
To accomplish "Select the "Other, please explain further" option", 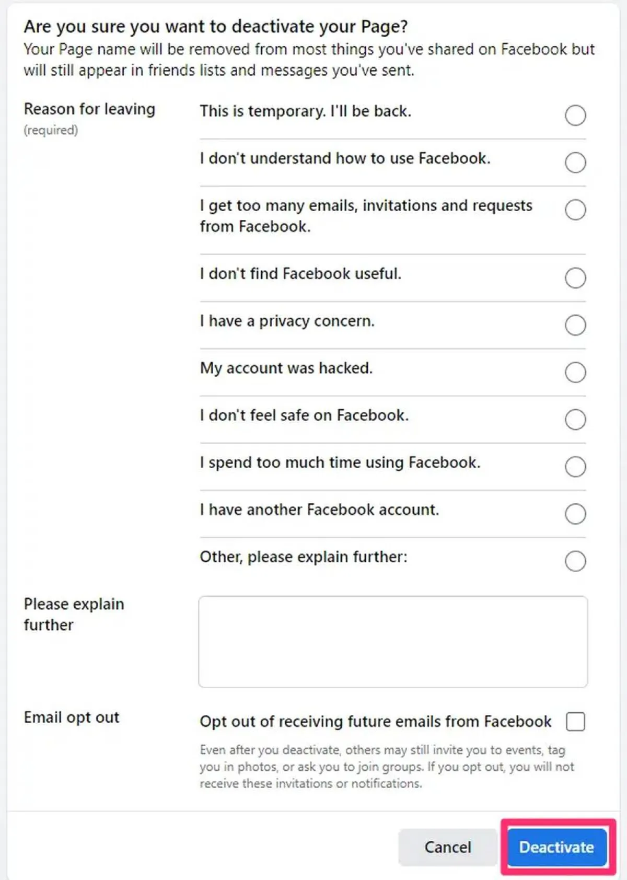I will point(575,561).
